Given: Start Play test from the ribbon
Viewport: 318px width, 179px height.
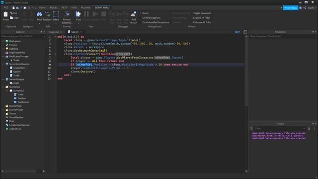Looking at the screenshot, I should tap(79, 14).
